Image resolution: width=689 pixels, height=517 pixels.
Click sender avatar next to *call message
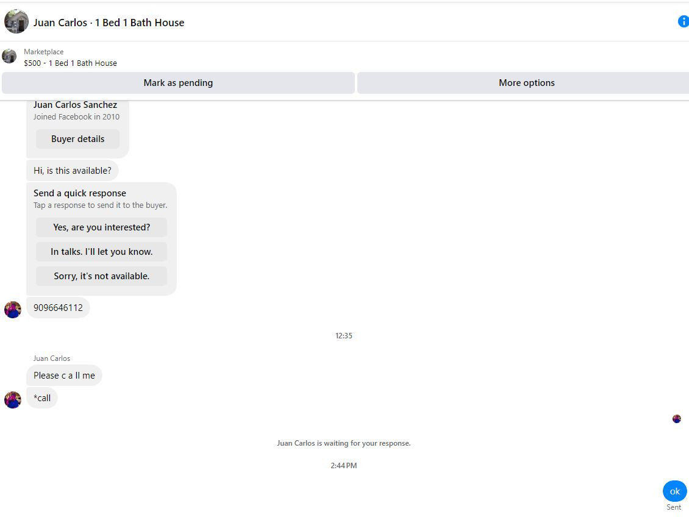[13, 400]
